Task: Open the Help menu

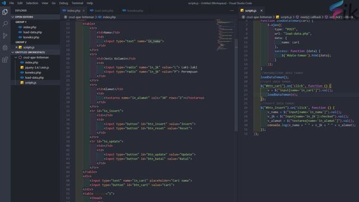Action: point(90,3)
